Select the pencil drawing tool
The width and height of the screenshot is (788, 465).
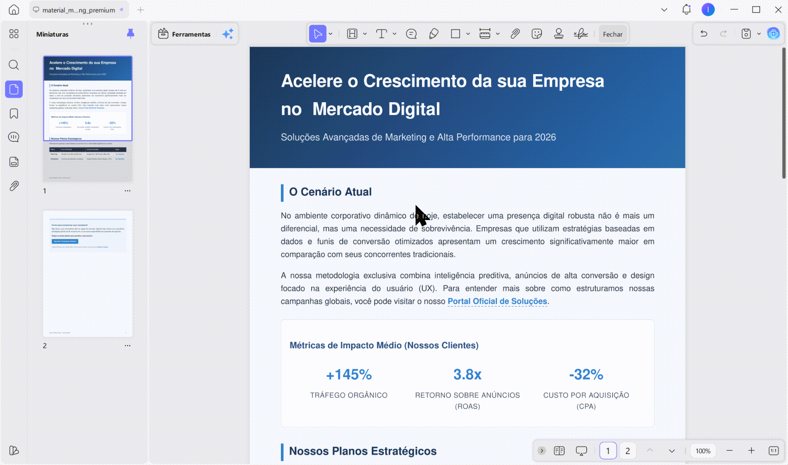point(434,34)
